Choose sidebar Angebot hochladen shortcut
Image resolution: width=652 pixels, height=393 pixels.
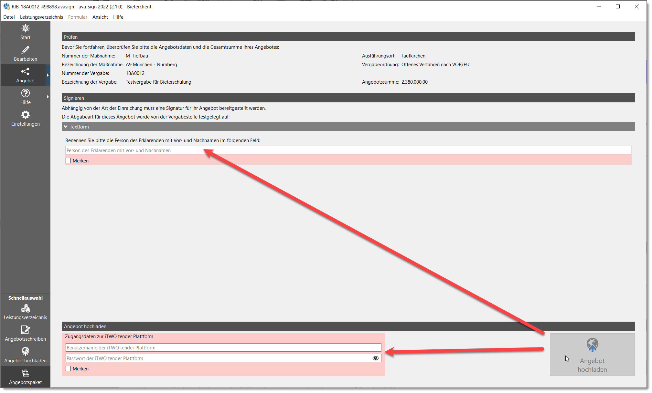25,355
